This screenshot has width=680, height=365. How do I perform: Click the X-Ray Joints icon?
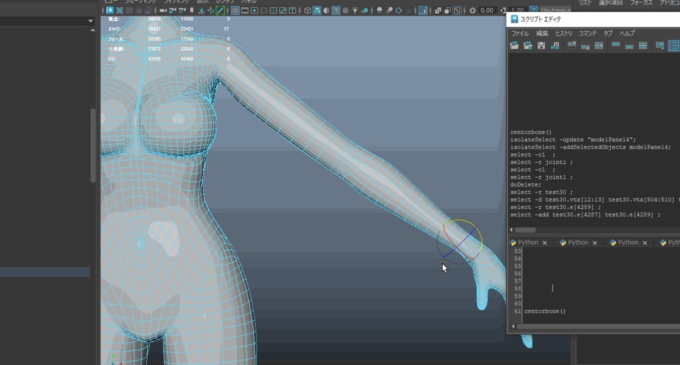[458, 11]
